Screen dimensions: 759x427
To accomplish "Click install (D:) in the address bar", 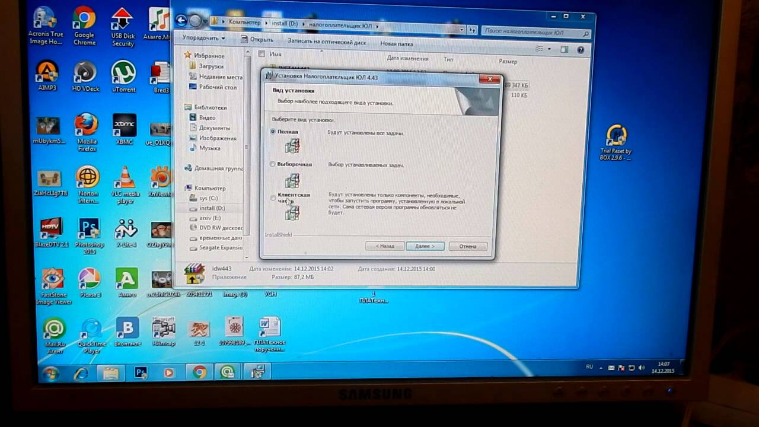I will click(x=286, y=24).
